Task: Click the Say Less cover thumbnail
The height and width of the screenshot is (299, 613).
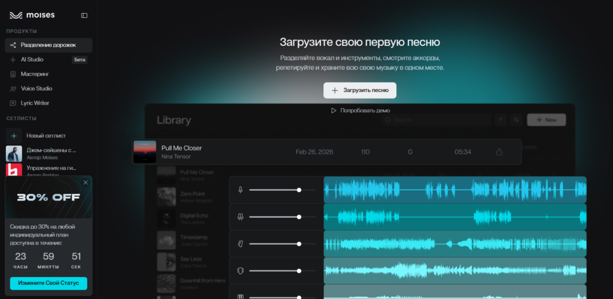Action: click(166, 262)
